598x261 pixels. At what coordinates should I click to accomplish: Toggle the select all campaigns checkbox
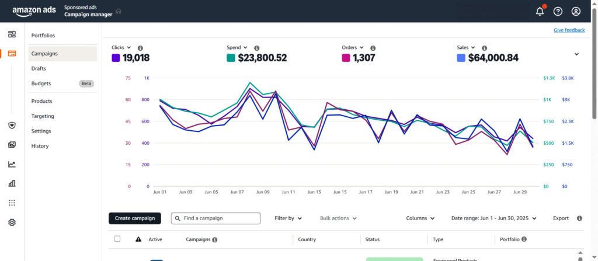coord(117,239)
